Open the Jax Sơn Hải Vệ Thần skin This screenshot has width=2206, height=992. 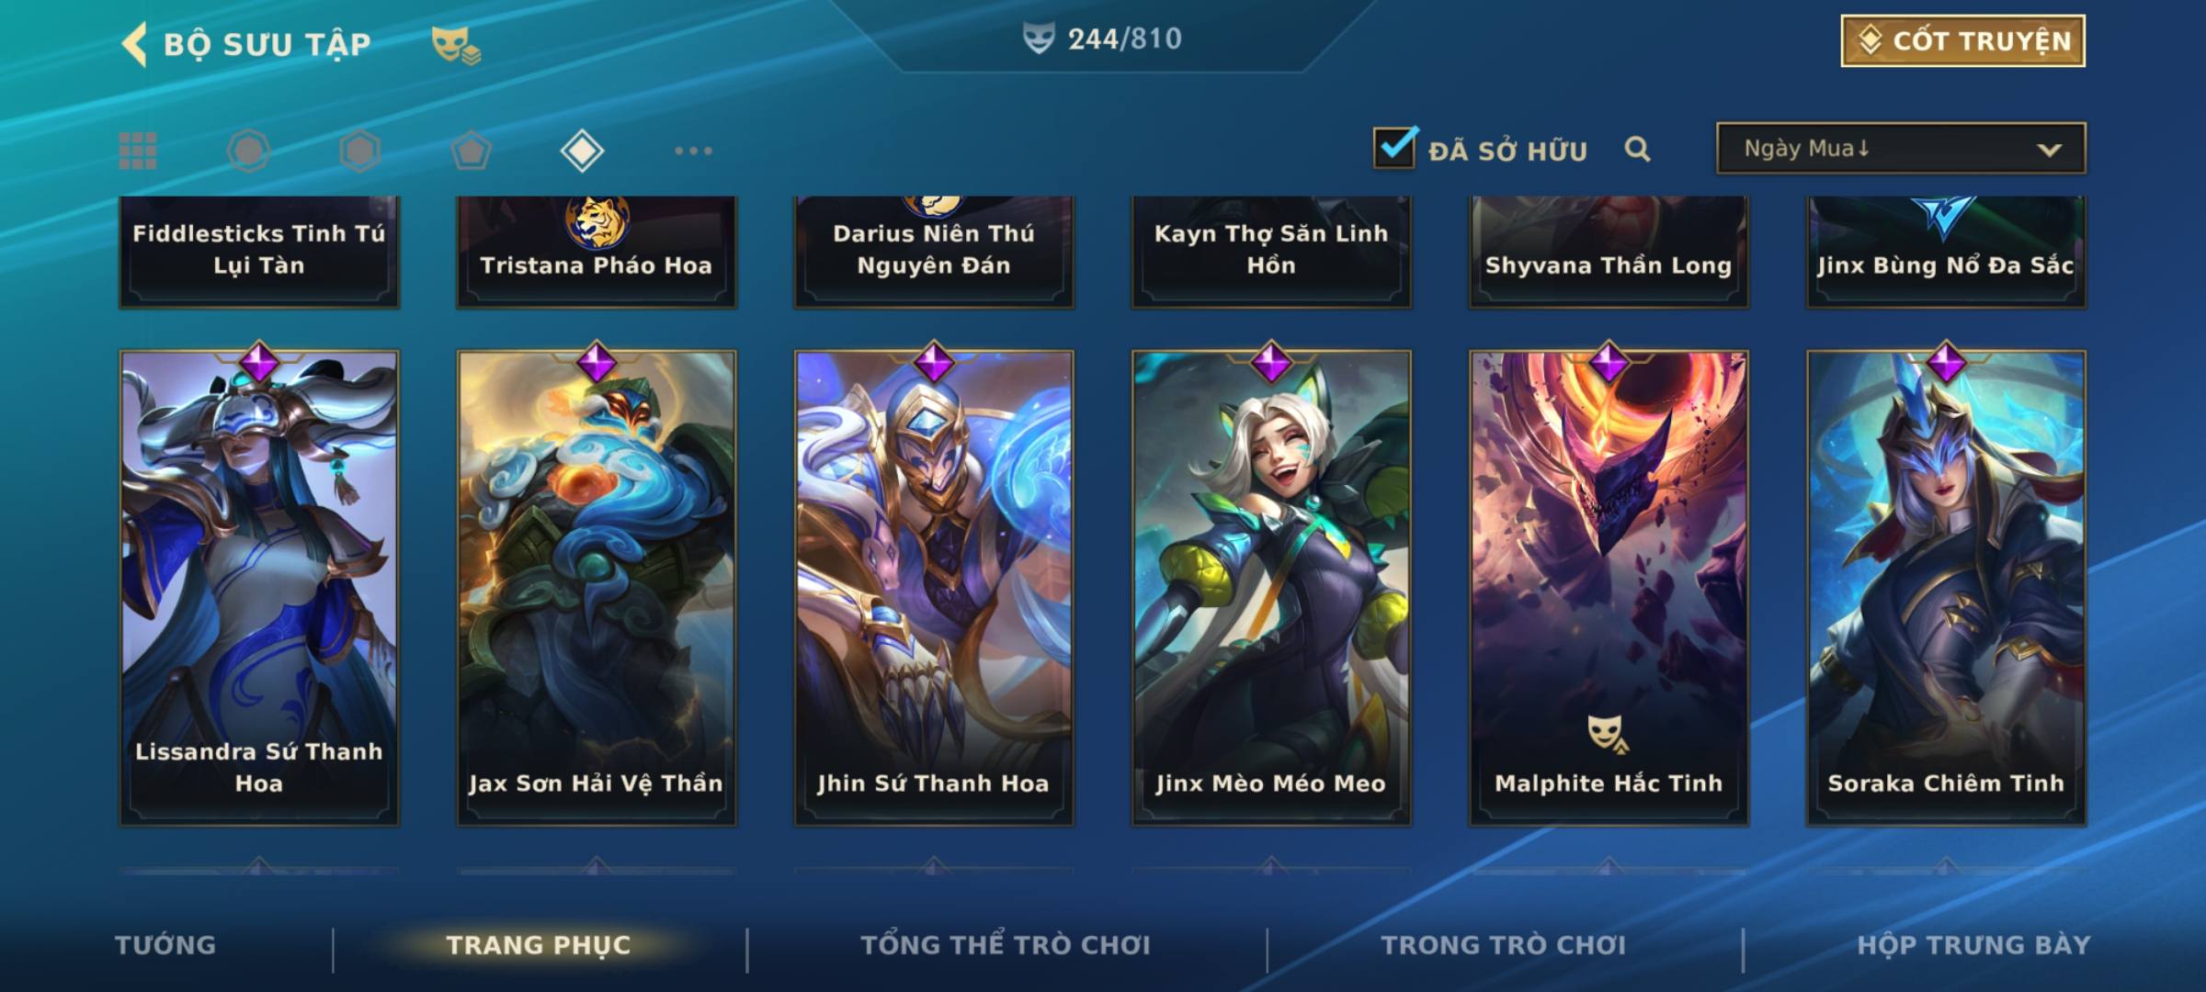point(597,588)
